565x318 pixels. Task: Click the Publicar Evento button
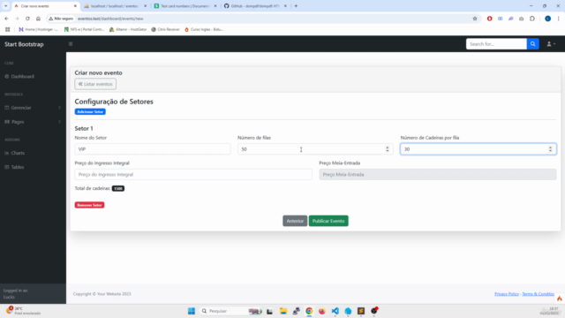(328, 221)
